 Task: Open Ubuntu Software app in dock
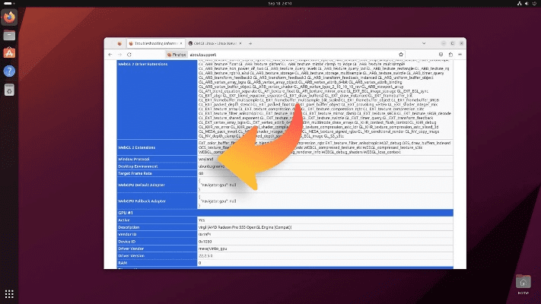click(x=9, y=52)
